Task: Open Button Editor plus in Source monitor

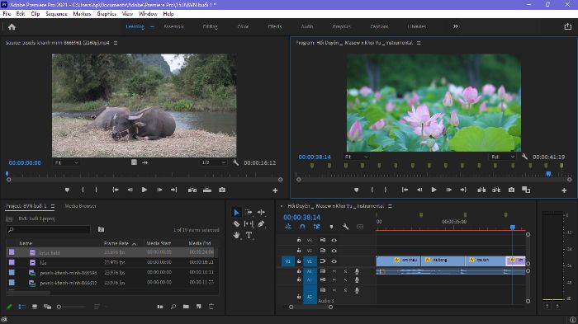Action: point(275,190)
